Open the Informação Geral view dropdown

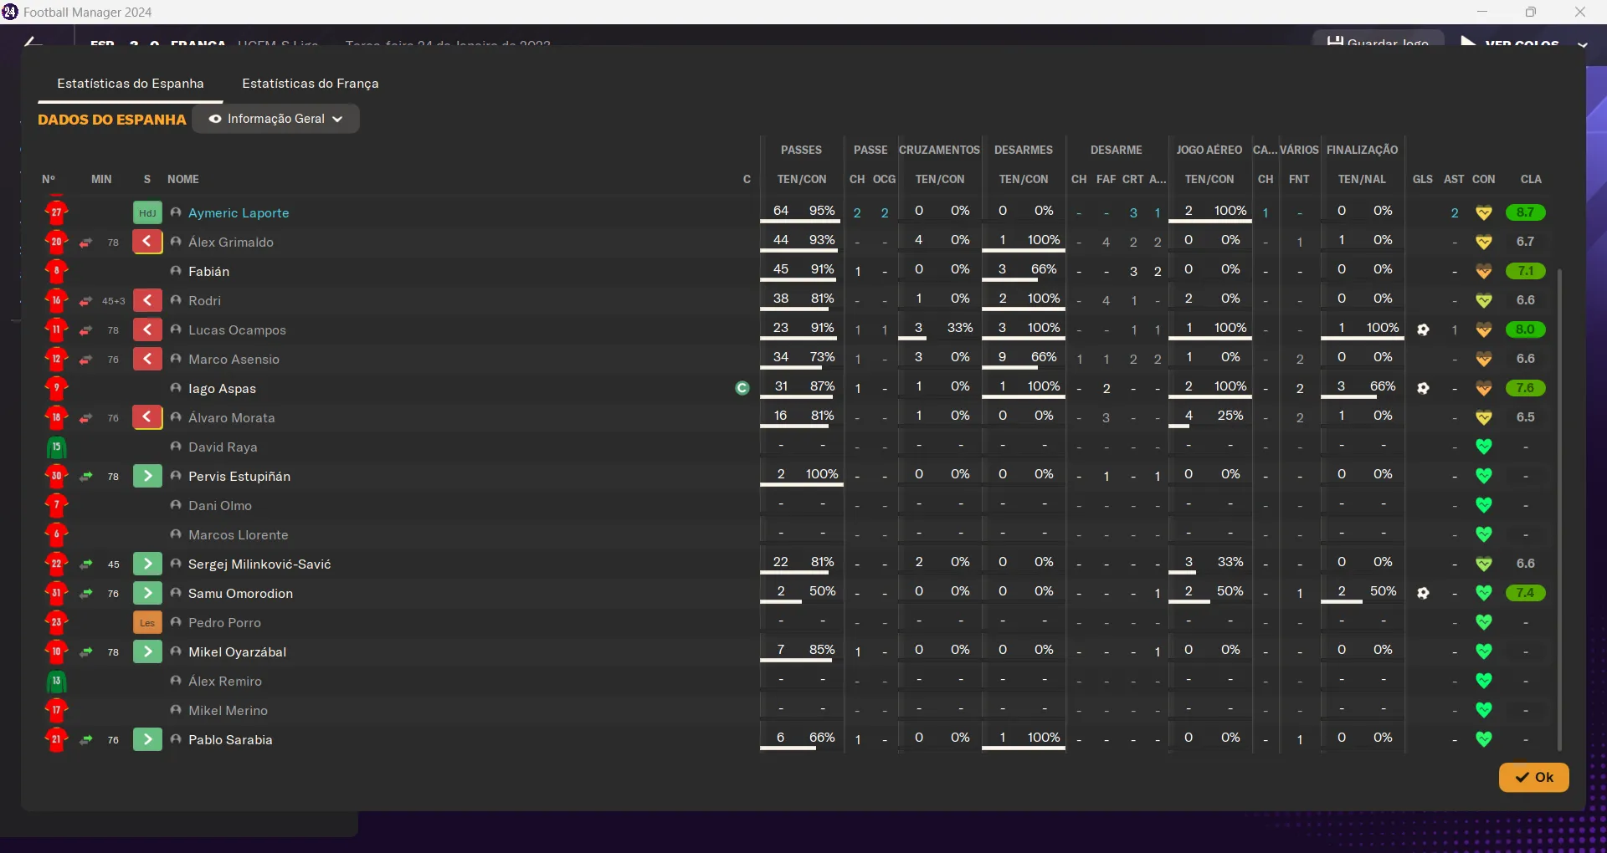tap(276, 119)
